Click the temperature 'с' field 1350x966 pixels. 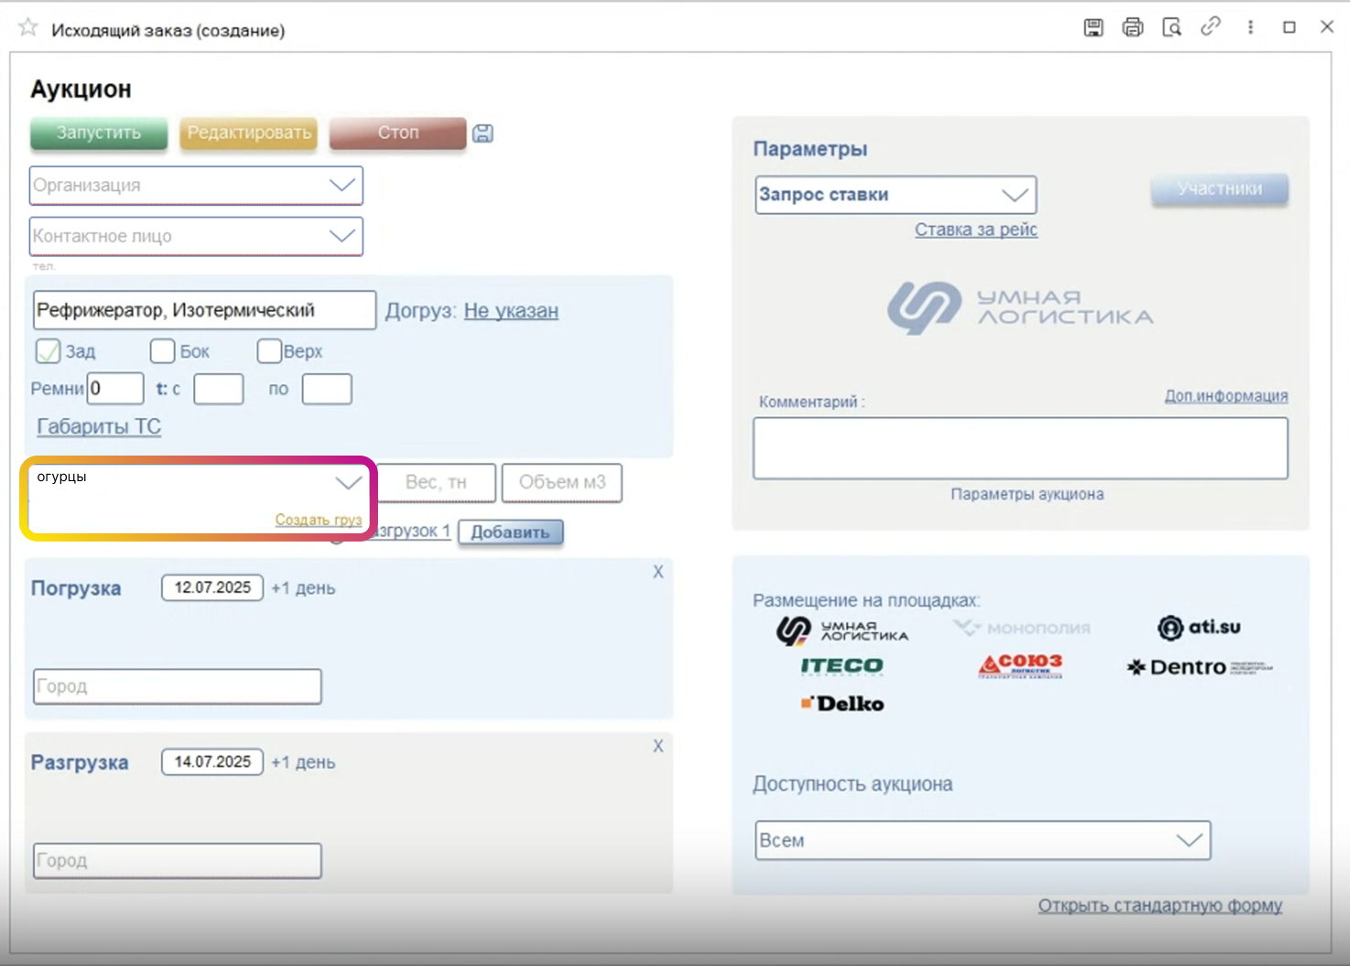click(x=219, y=389)
